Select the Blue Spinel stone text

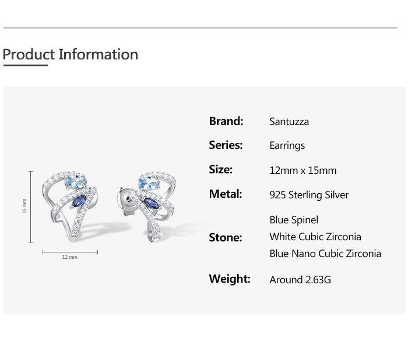point(294,220)
